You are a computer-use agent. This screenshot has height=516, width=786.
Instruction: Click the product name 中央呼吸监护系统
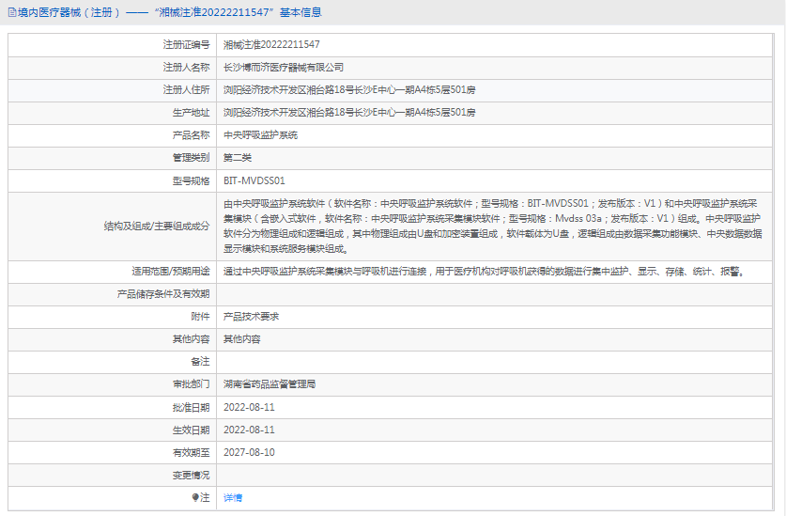pyautogui.click(x=260, y=135)
